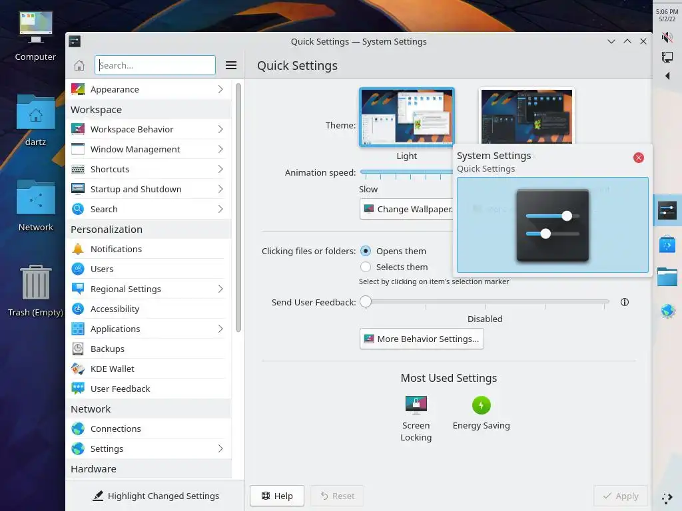
Task: Open Screen Locking from Most Used Settings
Action: [416, 419]
